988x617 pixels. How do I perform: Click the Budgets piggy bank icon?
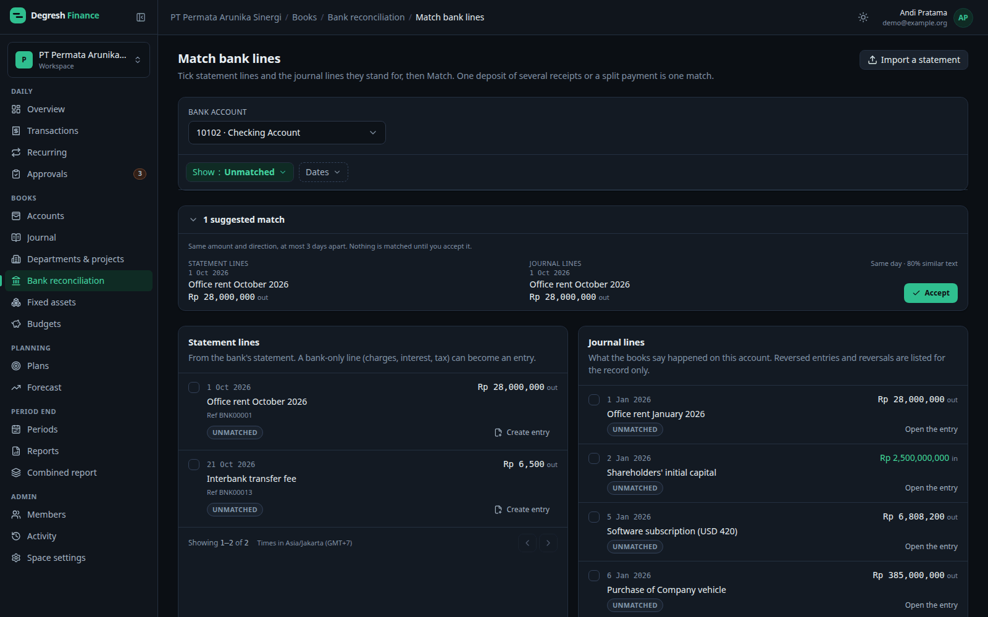[16, 324]
